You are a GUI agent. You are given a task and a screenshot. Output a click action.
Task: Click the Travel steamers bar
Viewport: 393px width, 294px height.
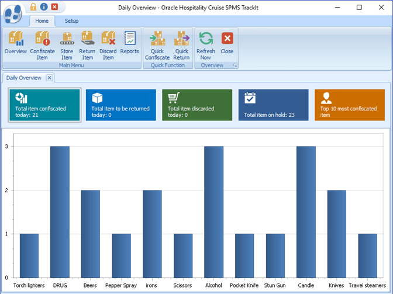coord(367,255)
